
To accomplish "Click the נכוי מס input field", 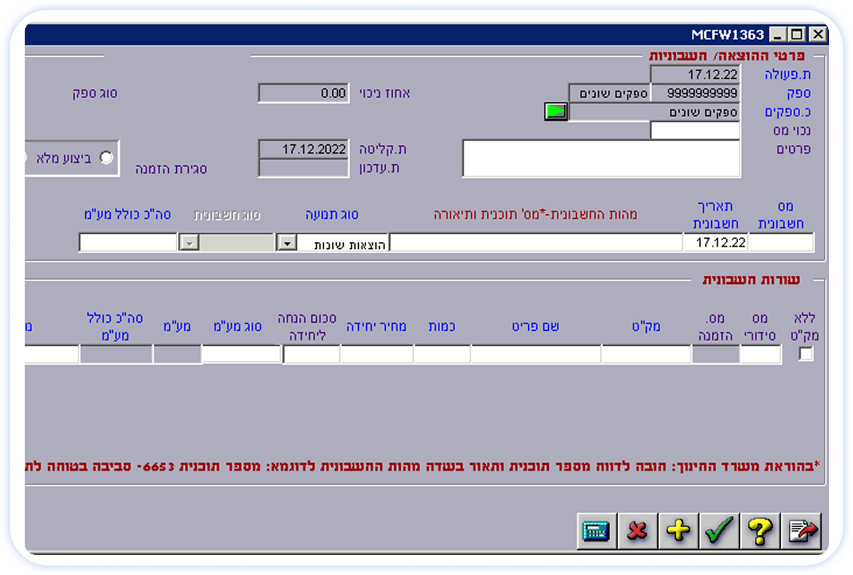I will pyautogui.click(x=695, y=130).
